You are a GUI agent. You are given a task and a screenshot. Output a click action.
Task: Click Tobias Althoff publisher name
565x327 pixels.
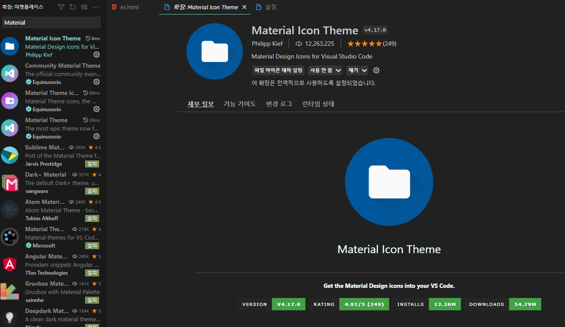click(x=42, y=218)
